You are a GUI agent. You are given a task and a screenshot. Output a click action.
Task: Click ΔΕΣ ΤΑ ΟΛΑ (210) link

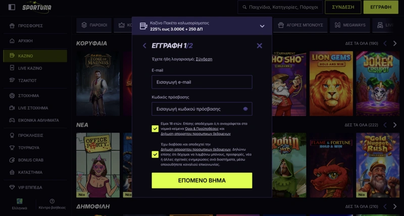pos(362,206)
